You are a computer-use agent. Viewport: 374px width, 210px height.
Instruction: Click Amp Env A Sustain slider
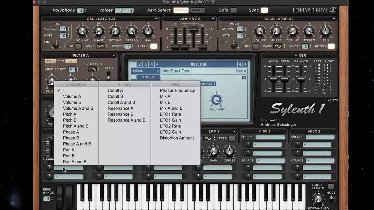pyautogui.click(x=193, y=29)
